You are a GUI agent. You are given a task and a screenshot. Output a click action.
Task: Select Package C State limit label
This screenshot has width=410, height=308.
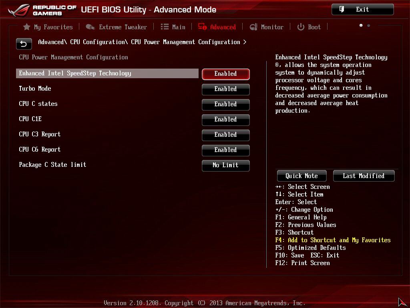[x=52, y=164]
